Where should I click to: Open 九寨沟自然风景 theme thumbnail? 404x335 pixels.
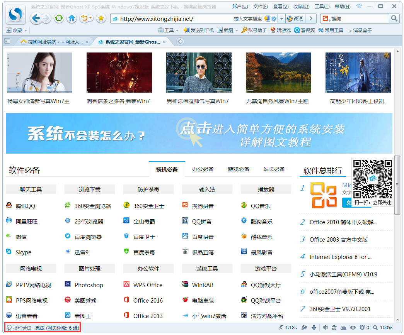pos(278,72)
